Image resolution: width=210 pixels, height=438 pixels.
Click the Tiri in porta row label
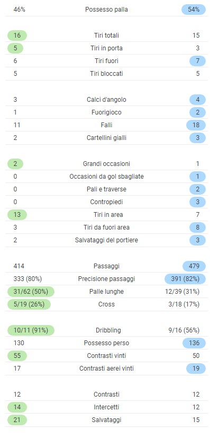coord(106,48)
